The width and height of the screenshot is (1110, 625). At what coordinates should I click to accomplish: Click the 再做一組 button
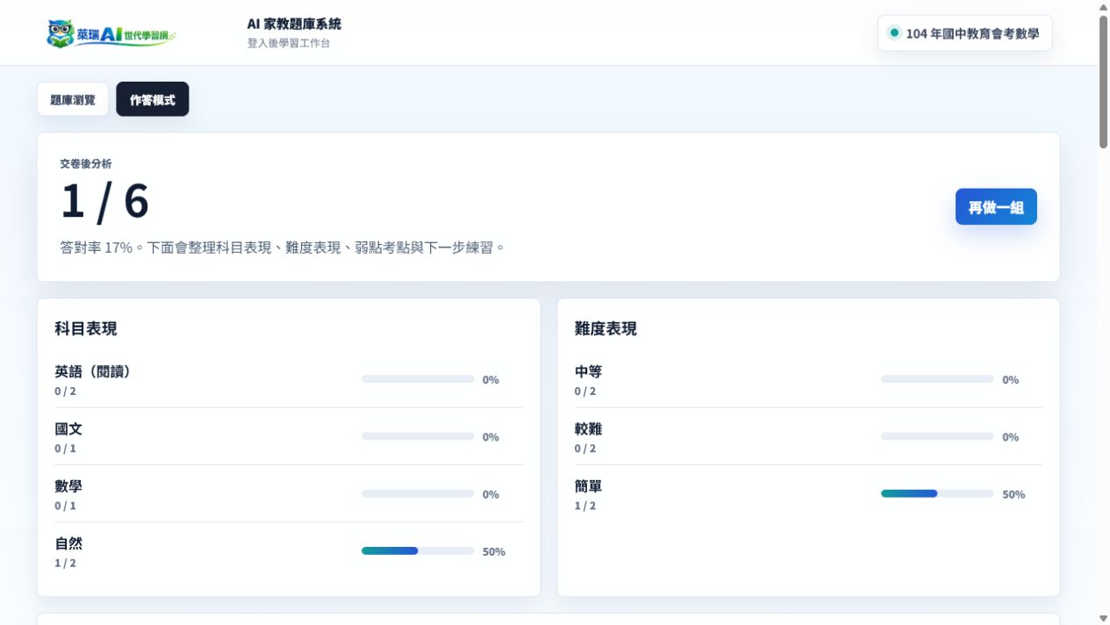pyautogui.click(x=996, y=207)
